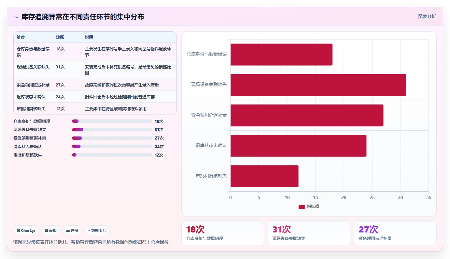Click the 仓库身份与数量错误 progress list label

(32, 122)
